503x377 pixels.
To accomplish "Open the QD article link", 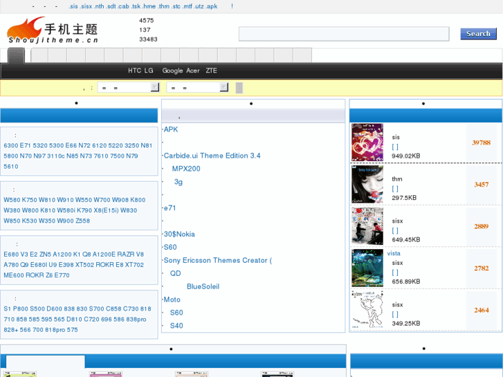I will 176,273.
